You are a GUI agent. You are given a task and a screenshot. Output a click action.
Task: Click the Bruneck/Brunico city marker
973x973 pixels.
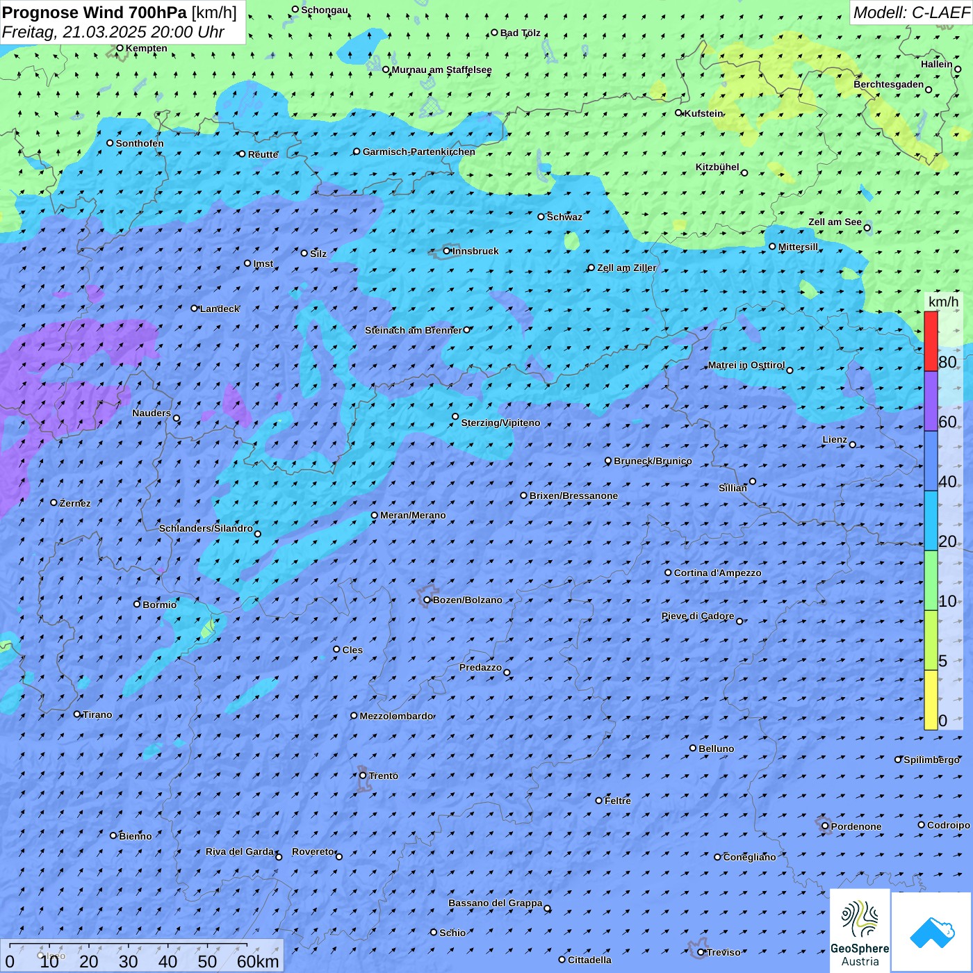click(608, 461)
